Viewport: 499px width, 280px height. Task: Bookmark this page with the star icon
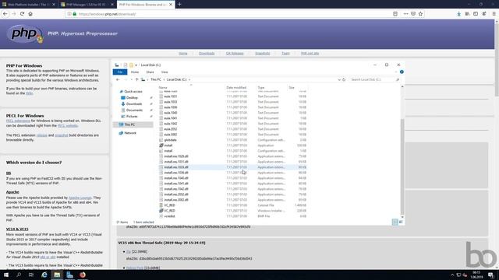(420, 14)
